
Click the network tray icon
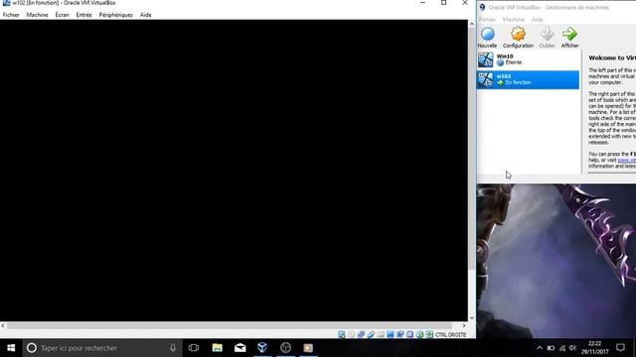coord(562,348)
